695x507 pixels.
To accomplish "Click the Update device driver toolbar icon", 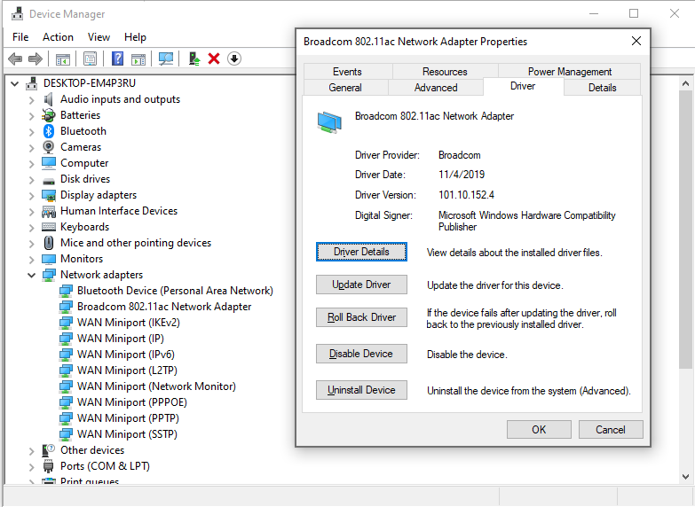I will 193,58.
